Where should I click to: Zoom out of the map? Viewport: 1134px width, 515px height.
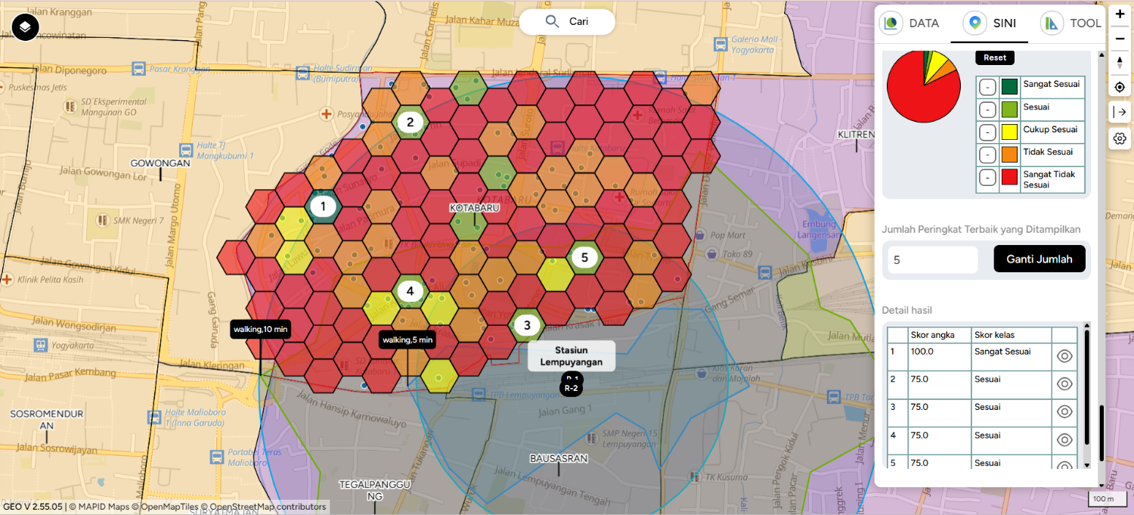(x=1120, y=38)
